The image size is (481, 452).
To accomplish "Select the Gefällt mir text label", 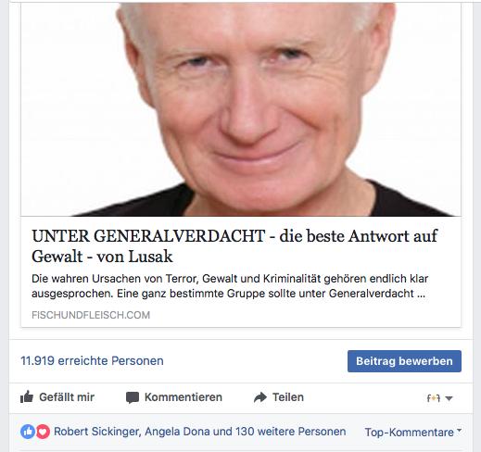I will 67,397.
